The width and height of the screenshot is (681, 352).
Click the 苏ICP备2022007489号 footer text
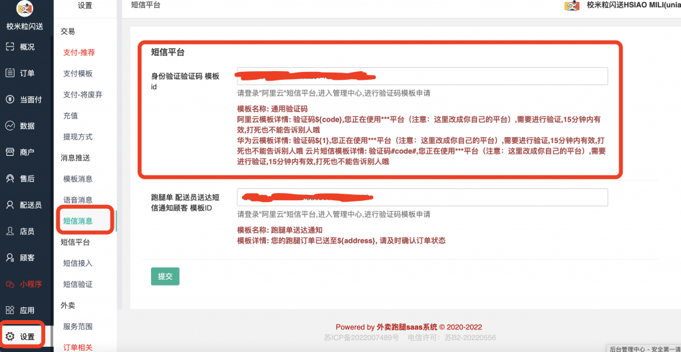(361, 337)
